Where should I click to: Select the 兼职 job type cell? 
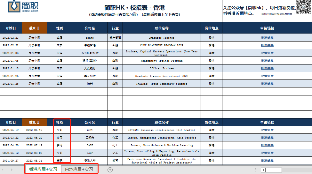tap(60, 161)
